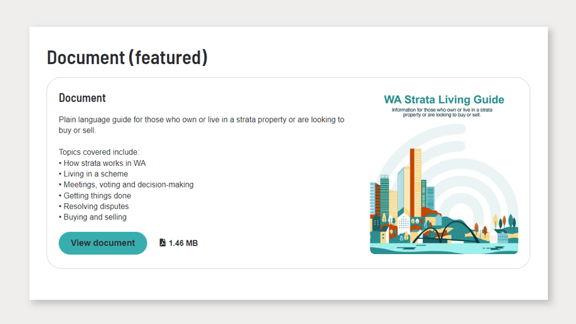Select the 'Resolving disputes' bullet
The width and height of the screenshot is (576, 324).
96,206
